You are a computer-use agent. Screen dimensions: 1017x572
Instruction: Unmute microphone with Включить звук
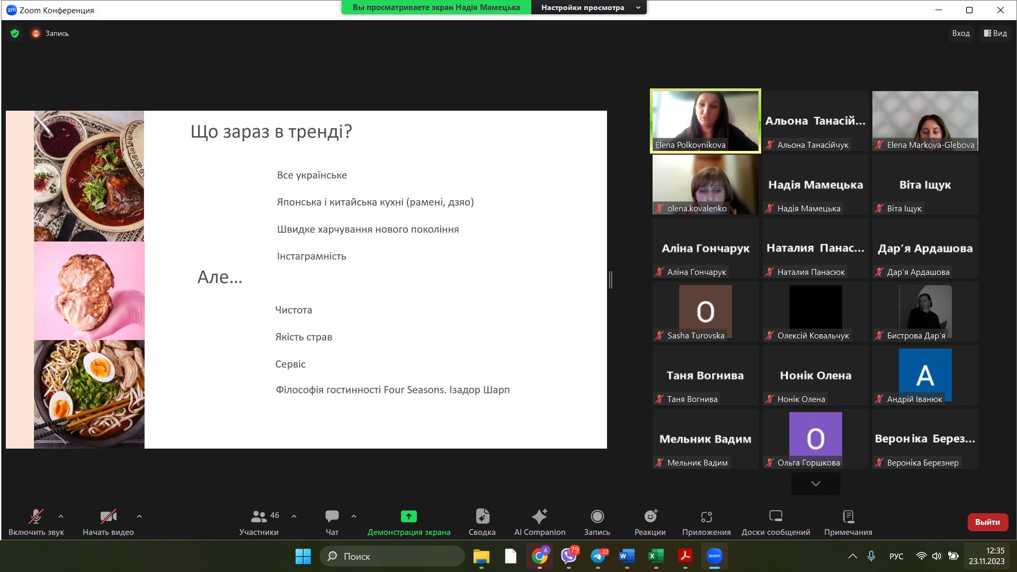click(36, 522)
